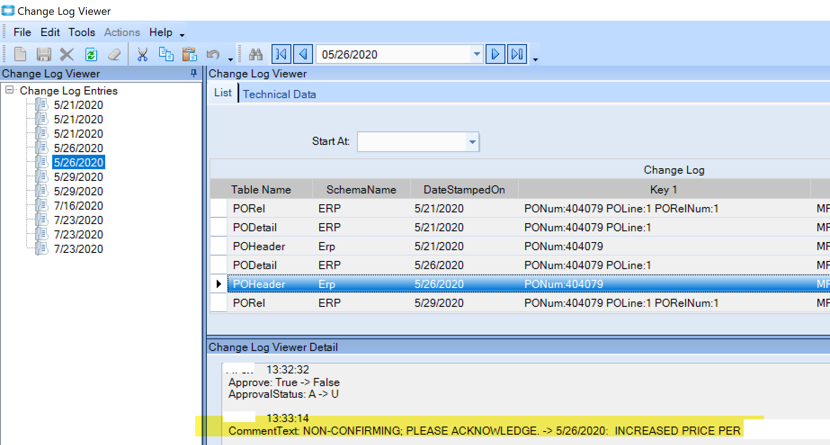This screenshot has height=445, width=830.
Task: Click the 13:33:14 detail timestamp
Action: click(x=288, y=418)
